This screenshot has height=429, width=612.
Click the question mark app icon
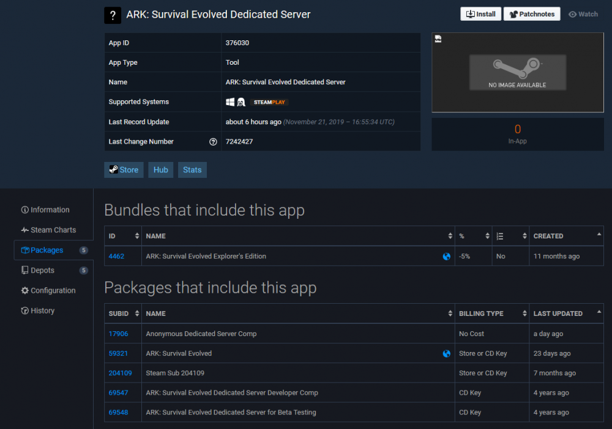(x=113, y=15)
